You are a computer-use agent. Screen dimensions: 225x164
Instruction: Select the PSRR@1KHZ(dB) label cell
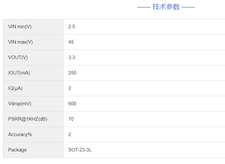28,119
